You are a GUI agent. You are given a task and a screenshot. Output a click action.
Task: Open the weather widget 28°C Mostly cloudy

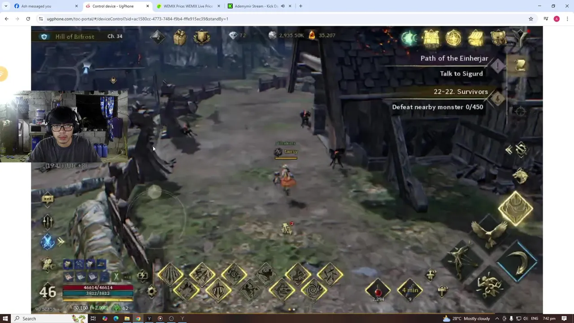pos(466,319)
